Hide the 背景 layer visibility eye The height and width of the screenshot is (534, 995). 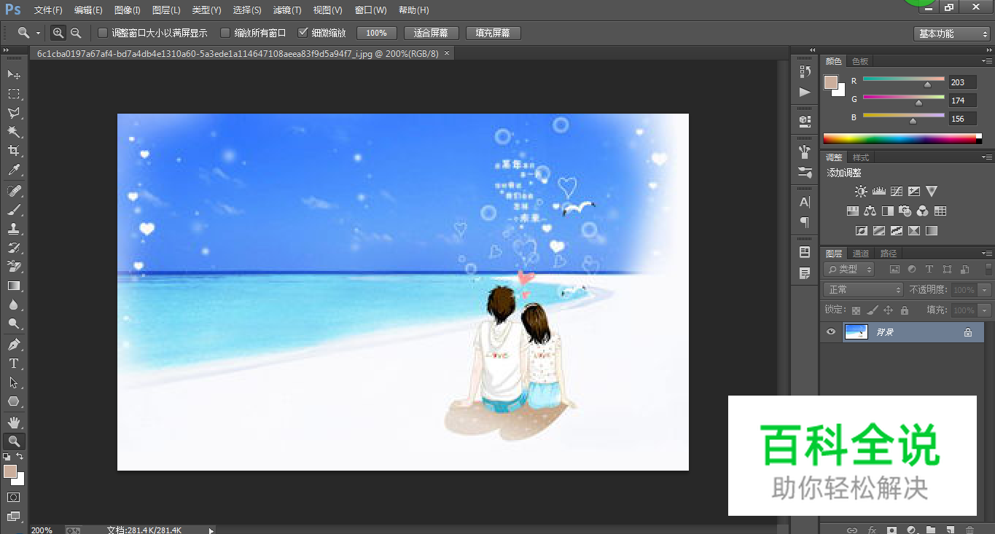tap(830, 332)
